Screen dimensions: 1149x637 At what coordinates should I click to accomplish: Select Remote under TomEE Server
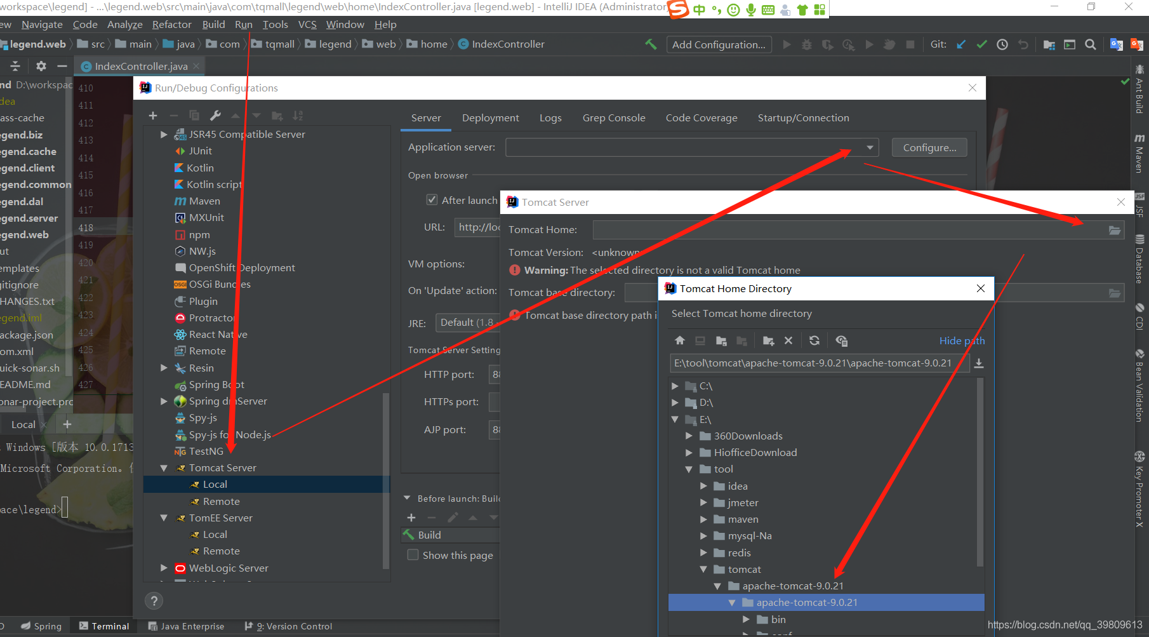pos(221,551)
